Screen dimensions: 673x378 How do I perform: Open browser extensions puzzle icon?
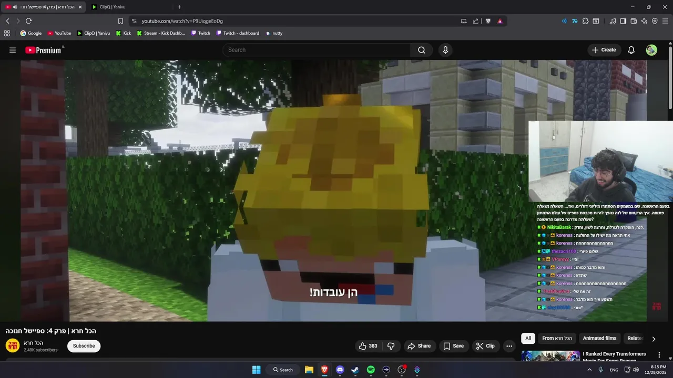(x=585, y=21)
